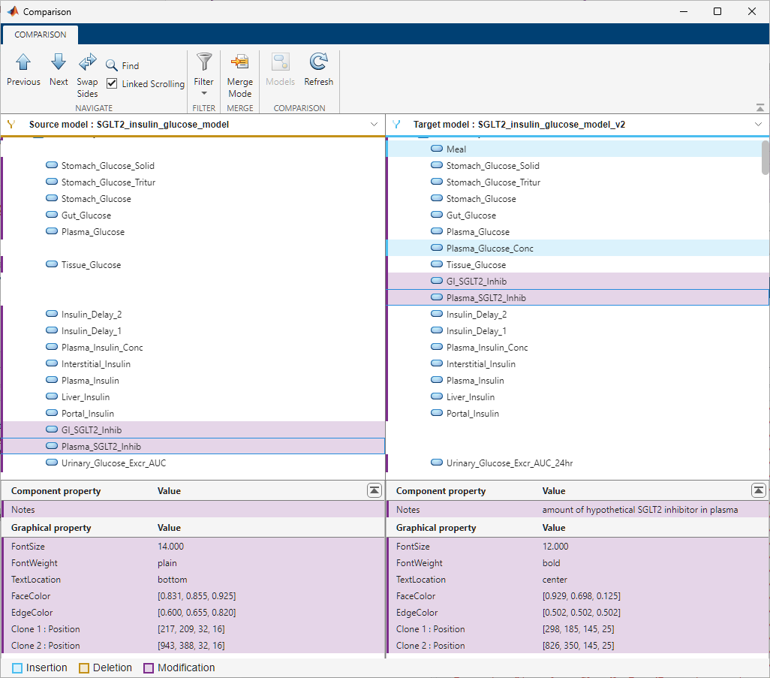Enable Merge Mode

[x=239, y=75]
